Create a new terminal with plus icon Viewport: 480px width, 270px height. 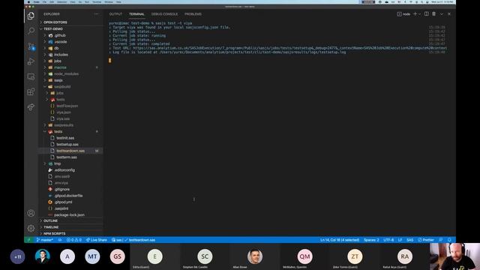415,13
